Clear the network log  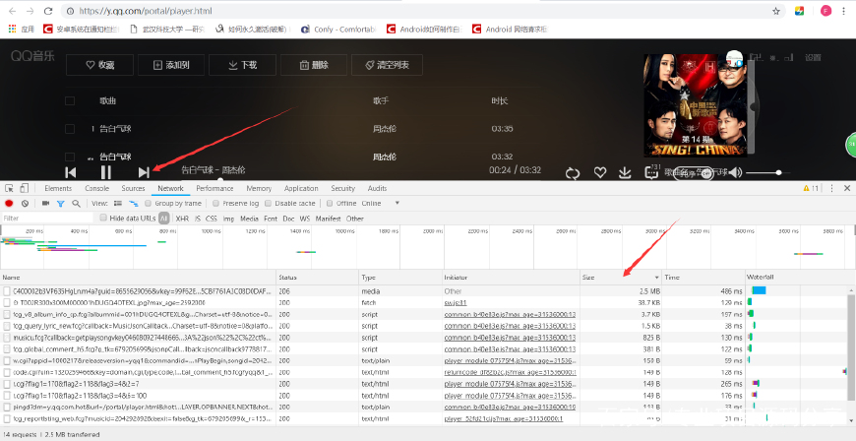[x=25, y=204]
